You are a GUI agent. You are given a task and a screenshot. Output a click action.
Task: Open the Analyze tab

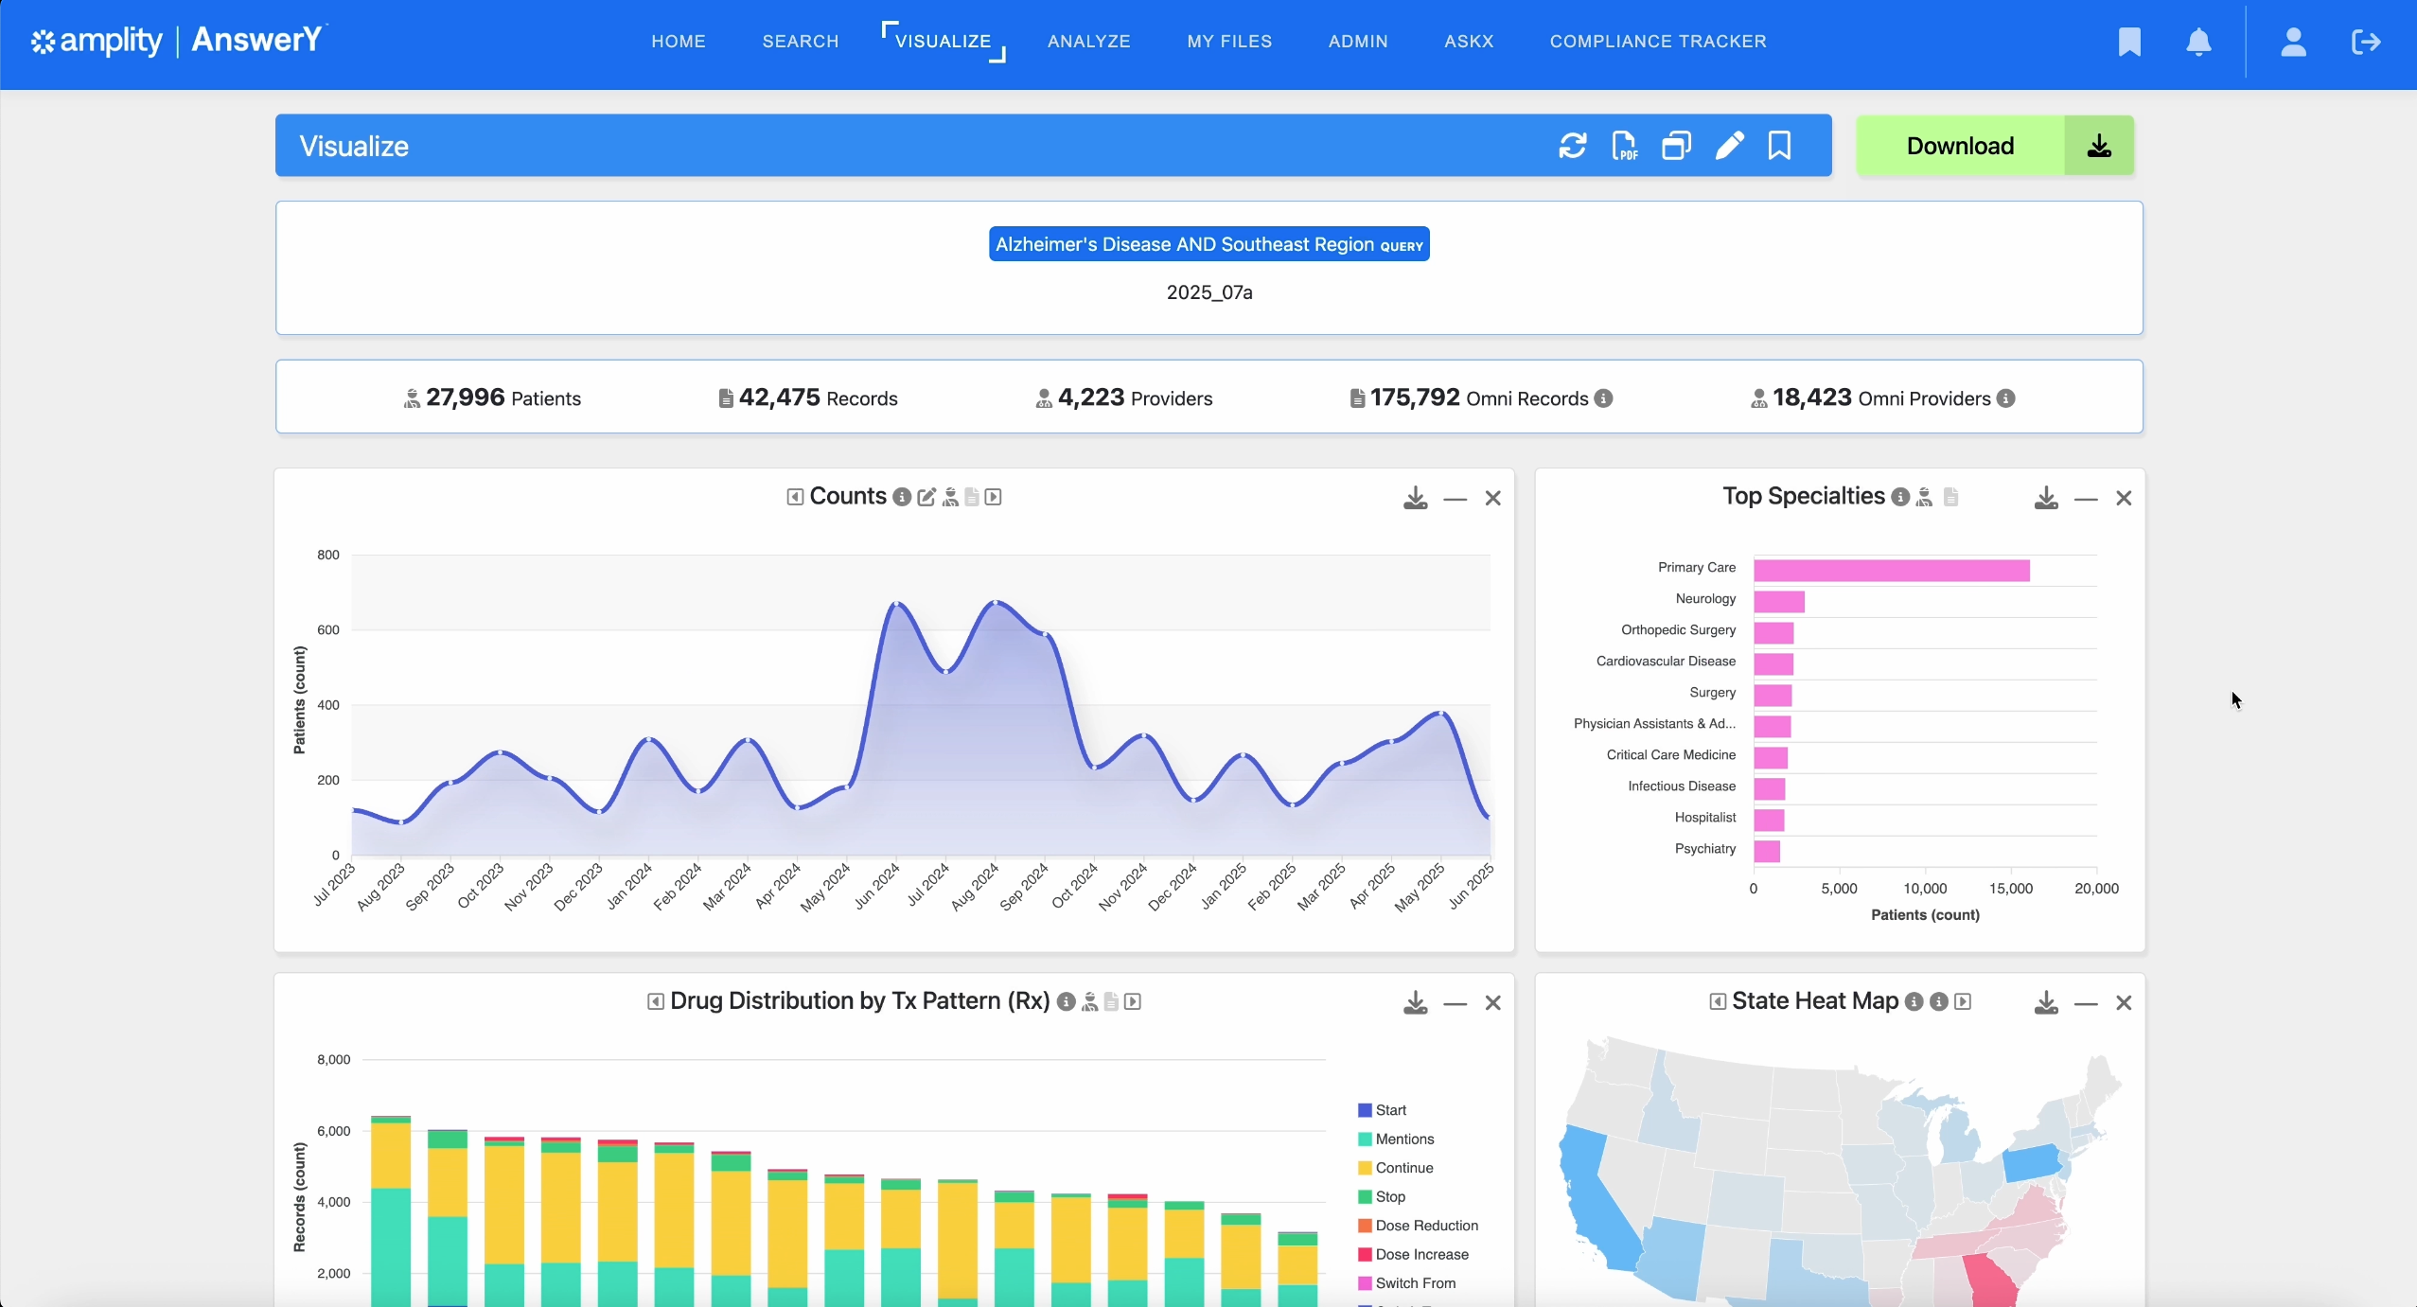[1088, 42]
